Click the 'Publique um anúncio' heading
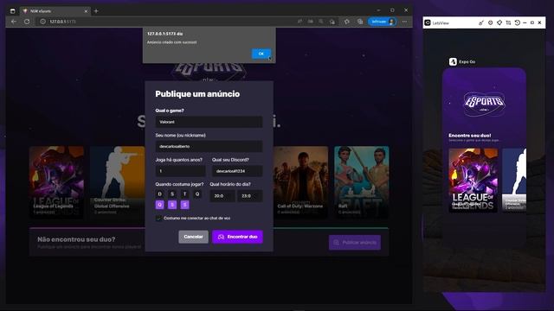This screenshot has width=554, height=311. coord(197,94)
